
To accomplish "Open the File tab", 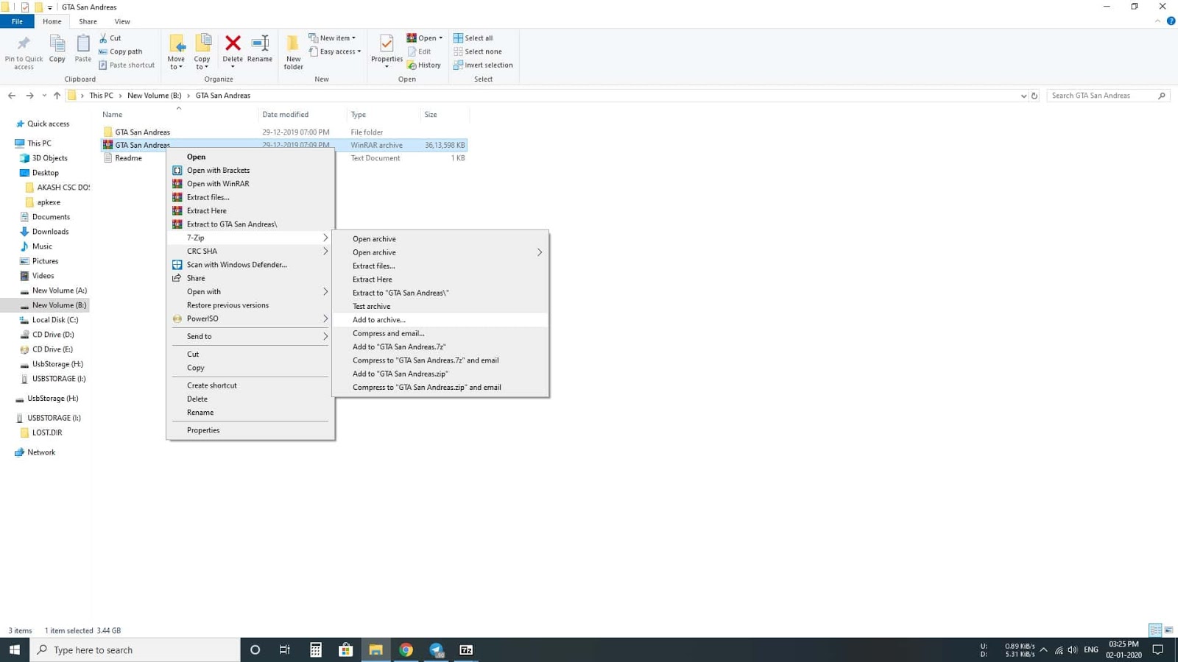I will 17,21.
